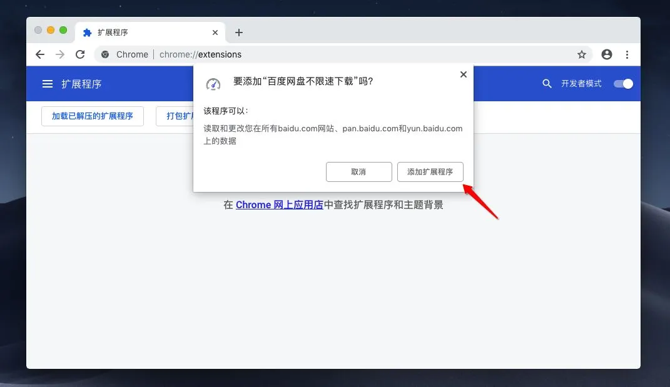
Task: Click the 扩展程序 page header title
Action: [81, 84]
